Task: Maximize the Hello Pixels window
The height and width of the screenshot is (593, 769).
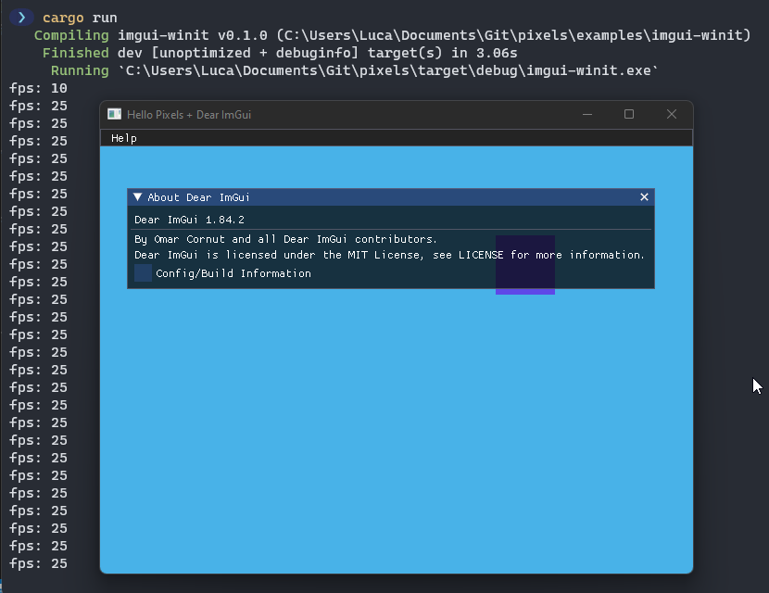Action: click(629, 113)
